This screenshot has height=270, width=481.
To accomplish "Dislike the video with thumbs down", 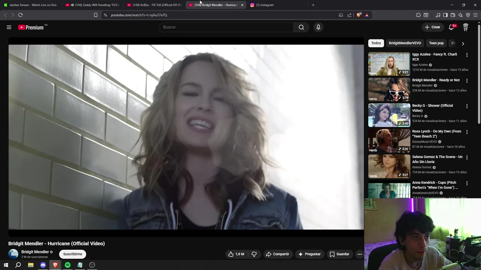I will [254, 254].
